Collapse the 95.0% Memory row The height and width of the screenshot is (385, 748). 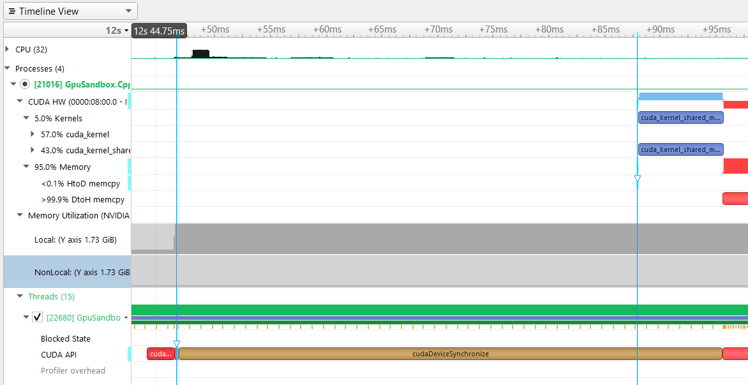click(x=26, y=167)
